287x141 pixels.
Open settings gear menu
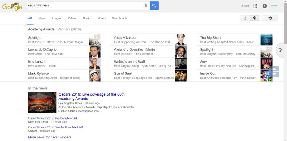tap(270, 18)
